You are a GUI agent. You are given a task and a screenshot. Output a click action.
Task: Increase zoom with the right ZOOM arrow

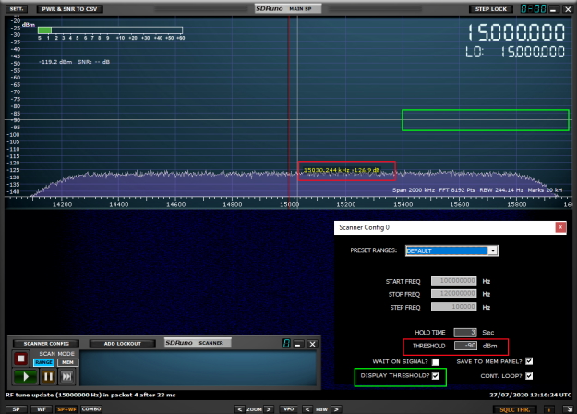pos(269,409)
